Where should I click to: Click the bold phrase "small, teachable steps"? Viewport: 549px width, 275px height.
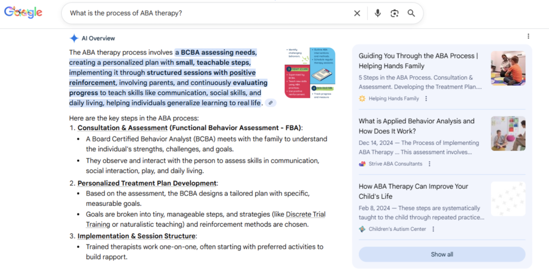212,63
